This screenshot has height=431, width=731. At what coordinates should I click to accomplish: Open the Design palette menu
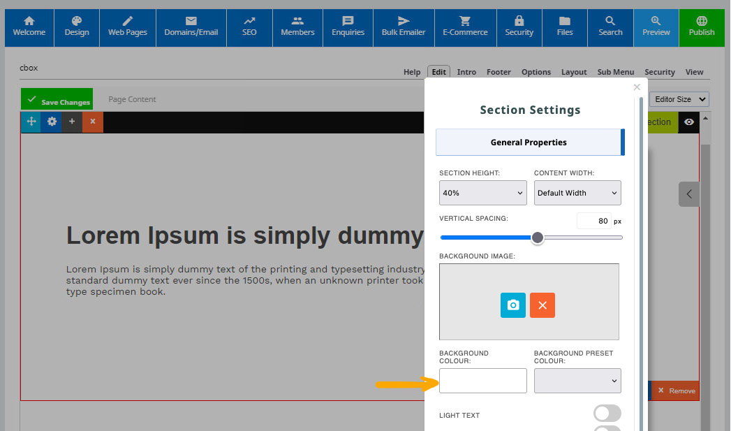coord(77,27)
